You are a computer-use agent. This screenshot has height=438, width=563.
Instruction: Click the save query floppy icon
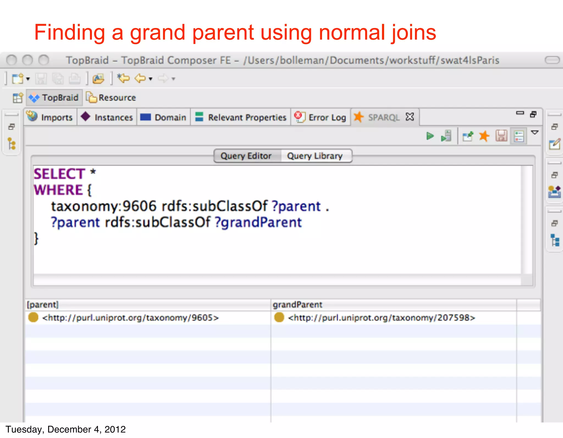tap(501, 136)
